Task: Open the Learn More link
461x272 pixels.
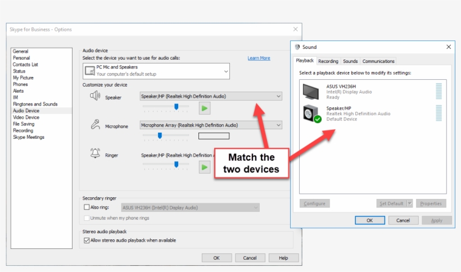Action: (259, 58)
